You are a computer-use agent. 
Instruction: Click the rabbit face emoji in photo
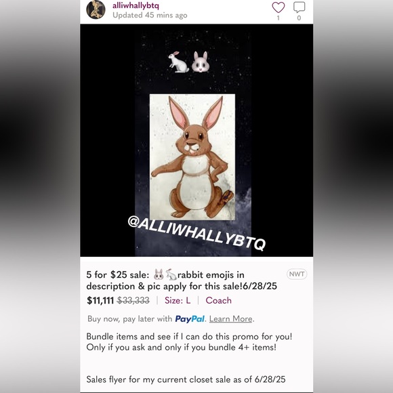click(201, 62)
